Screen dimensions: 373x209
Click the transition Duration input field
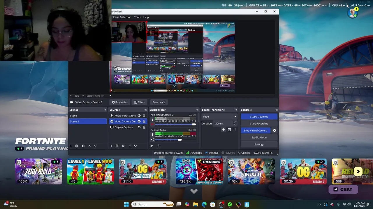pyautogui.click(x=223, y=123)
